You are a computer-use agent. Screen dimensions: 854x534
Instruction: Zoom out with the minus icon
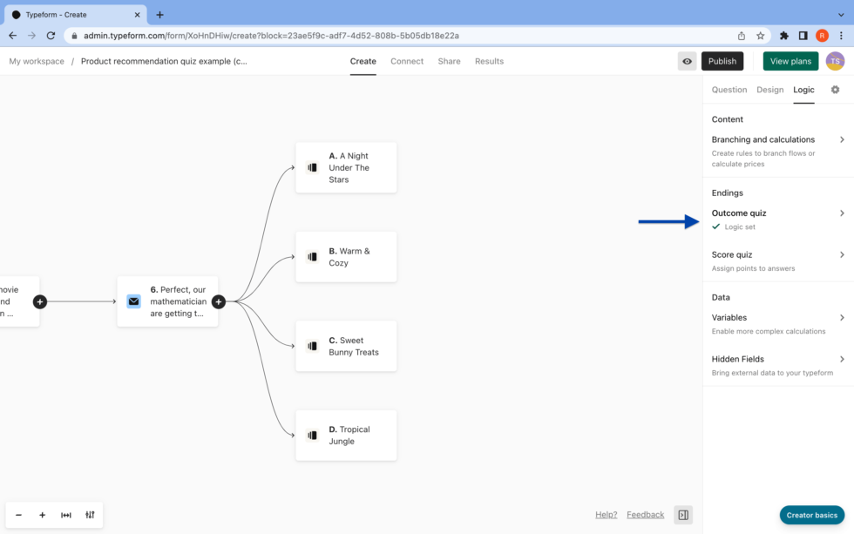pyautogui.click(x=18, y=515)
